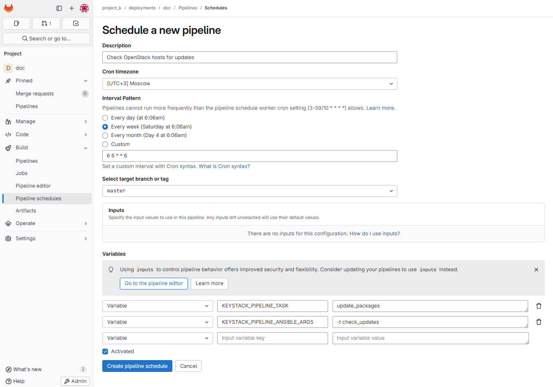
Task: Open the What is Cron syntax link
Action: tap(224, 166)
